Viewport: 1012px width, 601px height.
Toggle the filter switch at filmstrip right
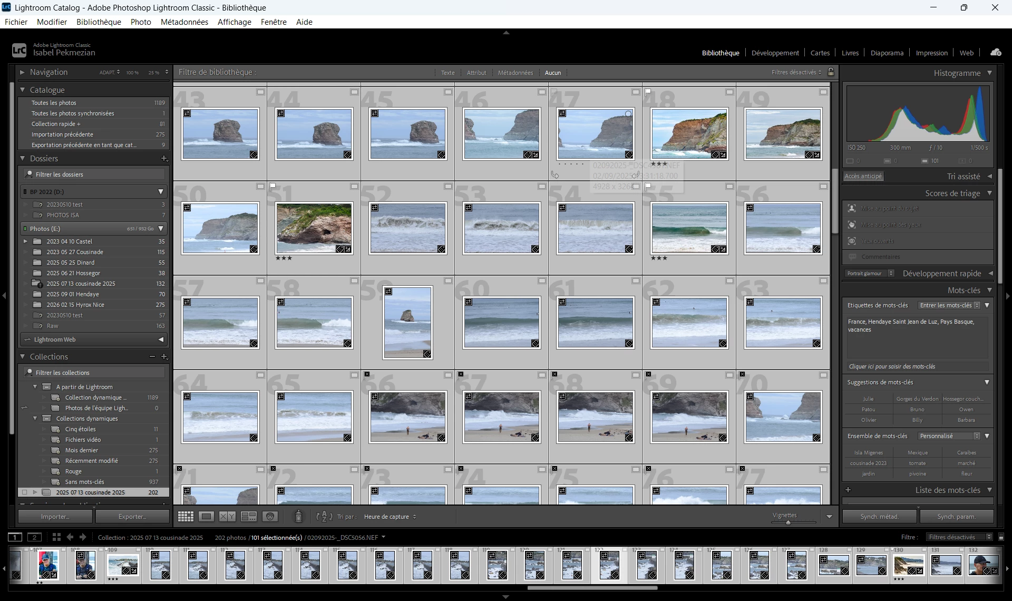(x=1001, y=537)
